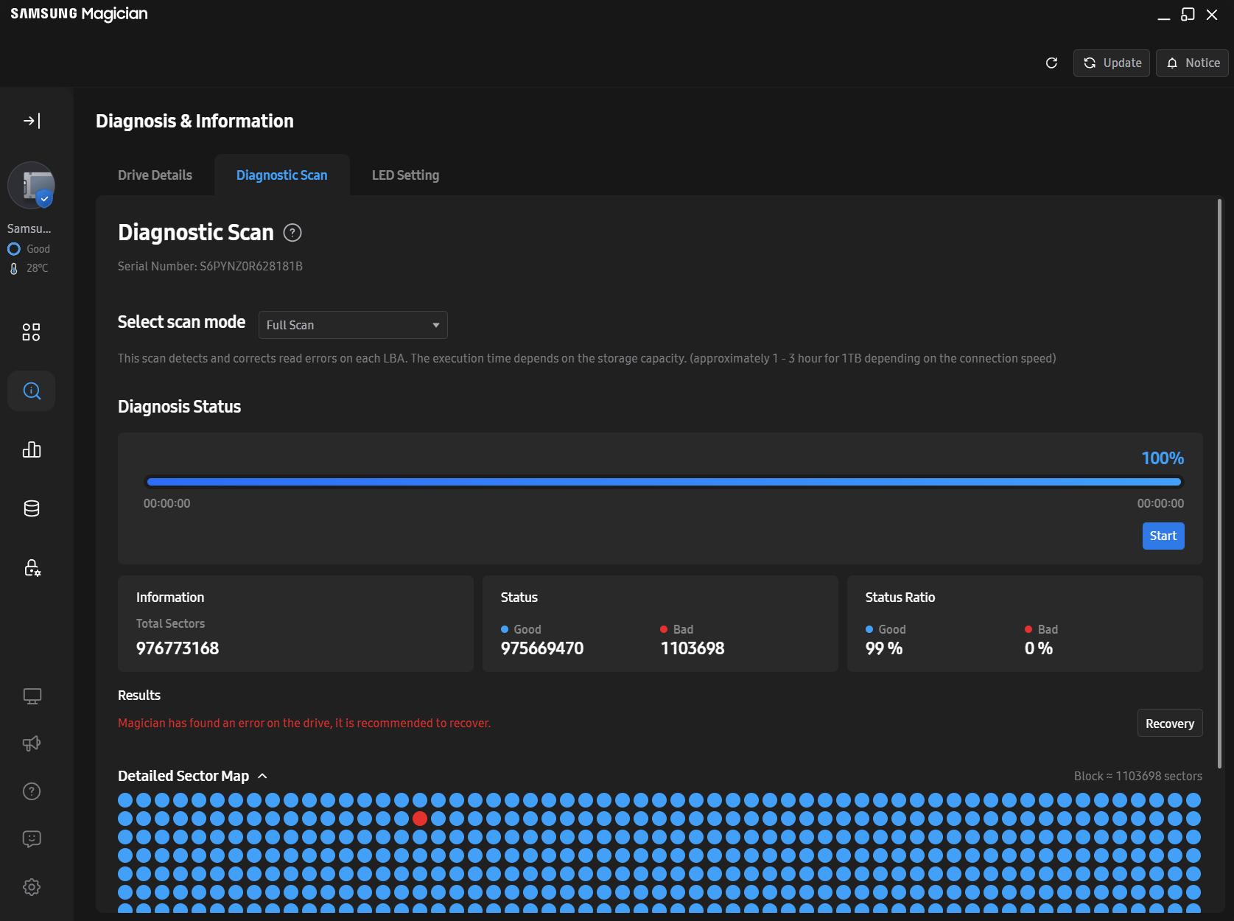Click the Block ≈ 1103698 sectors label
This screenshot has height=921, width=1234.
pyautogui.click(x=1138, y=777)
